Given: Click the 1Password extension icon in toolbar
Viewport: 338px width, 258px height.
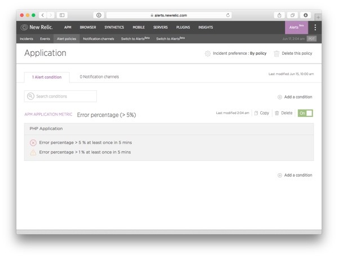Looking at the screenshot, I should click(99, 15).
